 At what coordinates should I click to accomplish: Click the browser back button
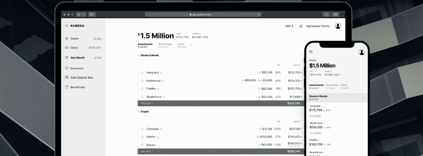(78, 14)
